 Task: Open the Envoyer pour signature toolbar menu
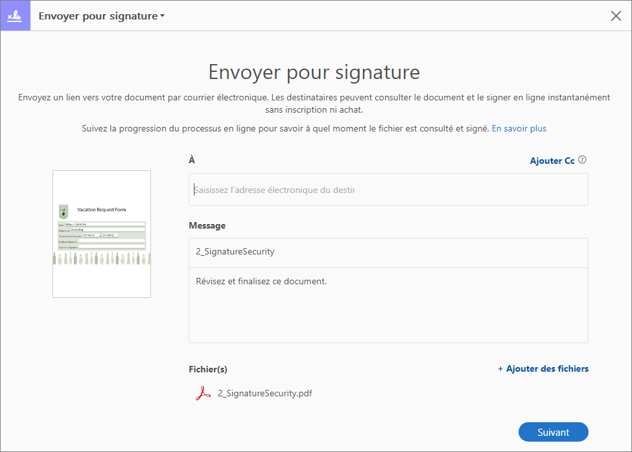pyautogui.click(x=99, y=16)
